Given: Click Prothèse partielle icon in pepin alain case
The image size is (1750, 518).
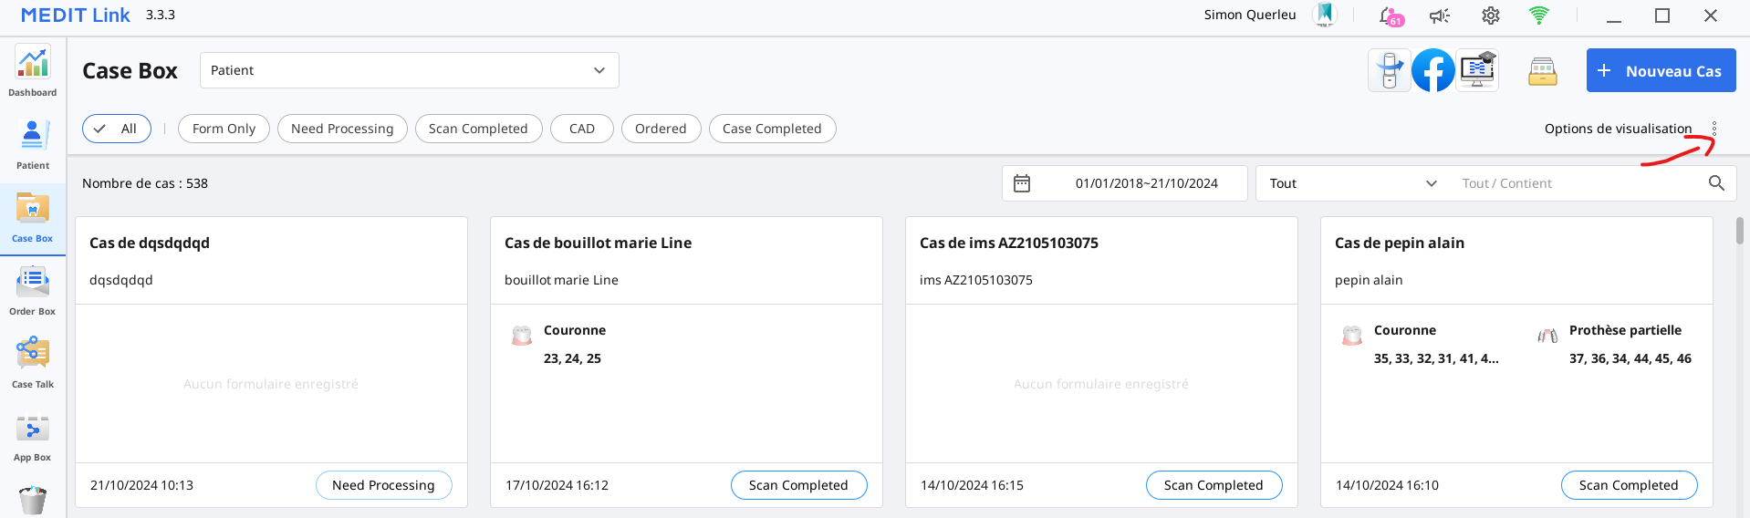Looking at the screenshot, I should click(x=1547, y=336).
